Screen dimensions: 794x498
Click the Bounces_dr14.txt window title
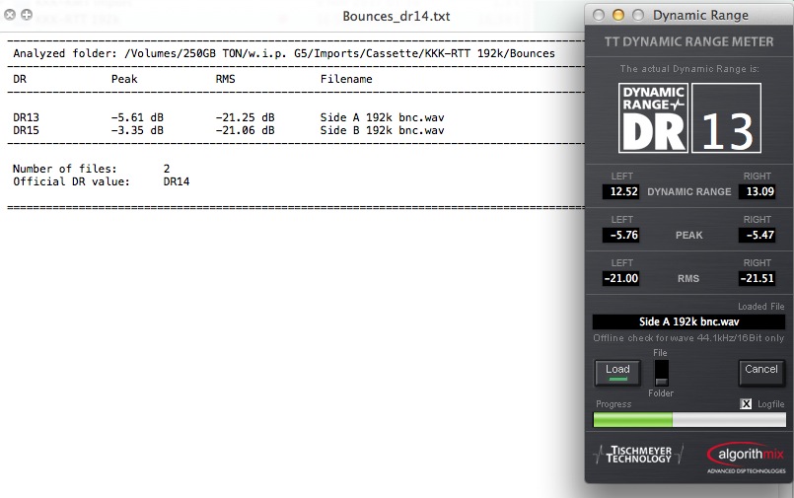point(396,16)
